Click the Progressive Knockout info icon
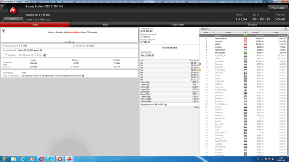The height and width of the screenshot is (162, 289). click(x=83, y=76)
